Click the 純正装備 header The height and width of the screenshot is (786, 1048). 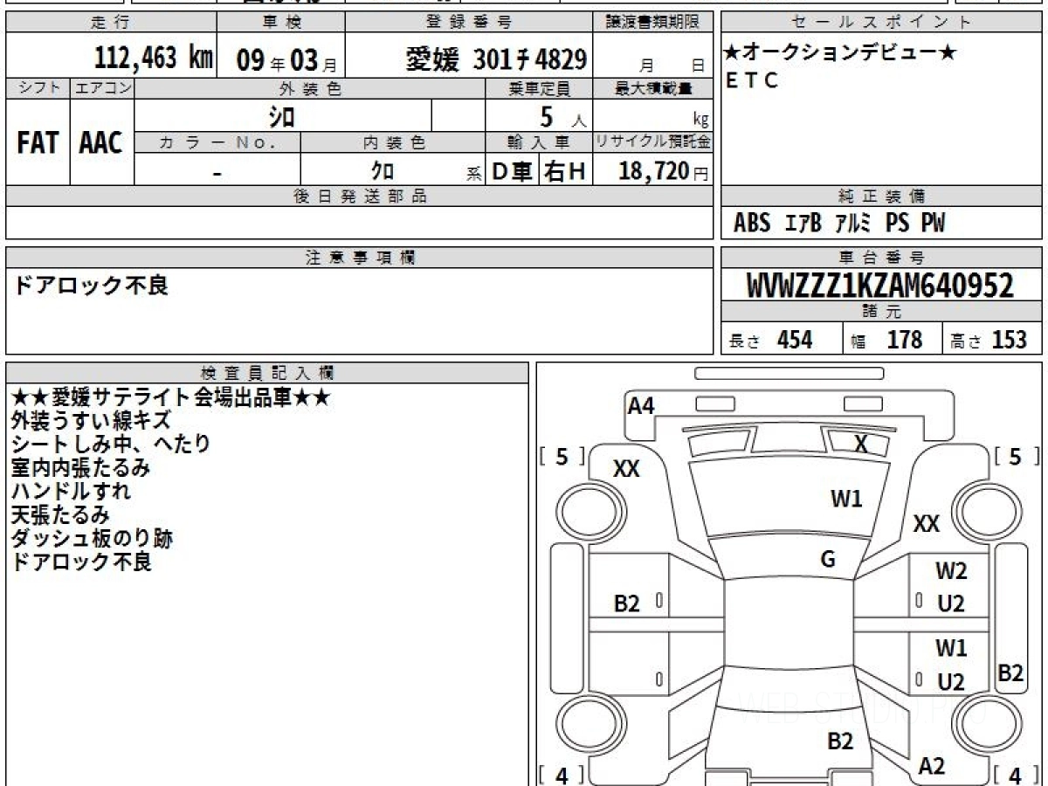(x=882, y=196)
